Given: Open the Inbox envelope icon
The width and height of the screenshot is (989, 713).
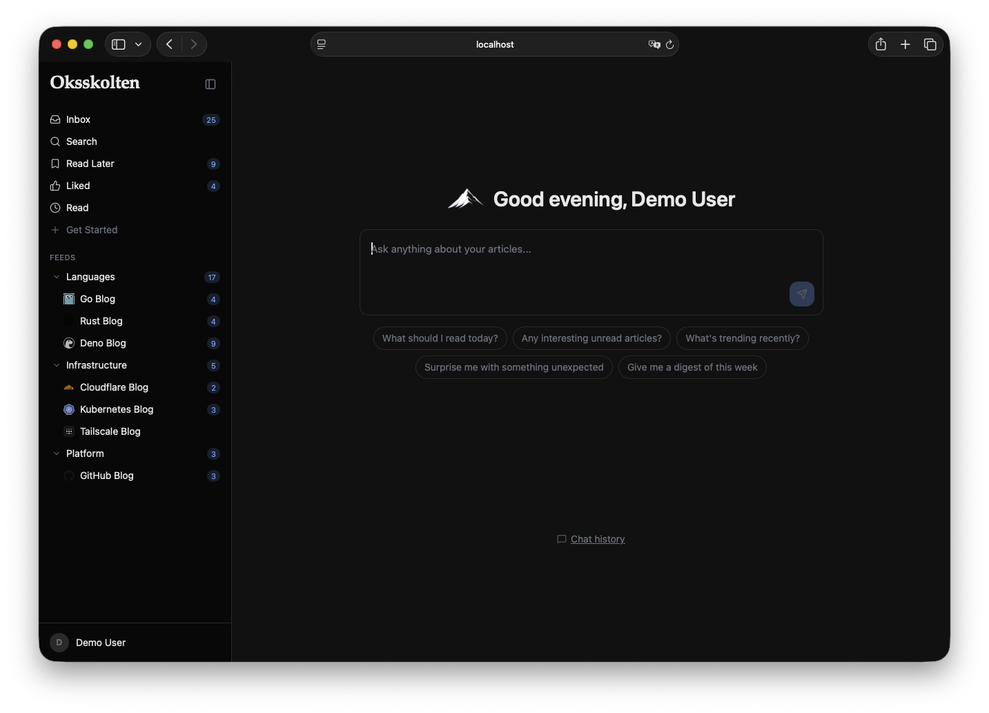Looking at the screenshot, I should 55,119.
